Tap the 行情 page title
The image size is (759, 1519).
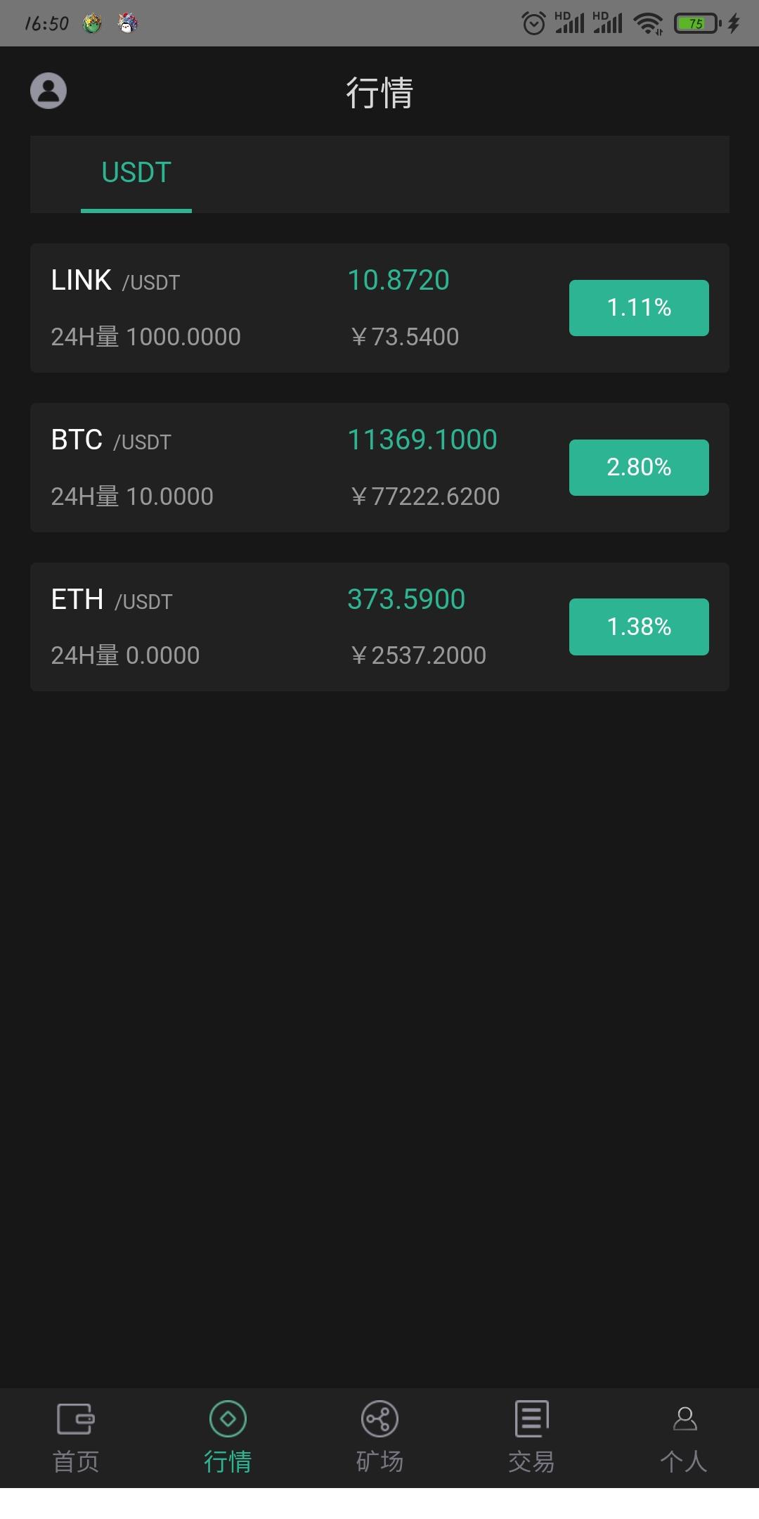379,92
